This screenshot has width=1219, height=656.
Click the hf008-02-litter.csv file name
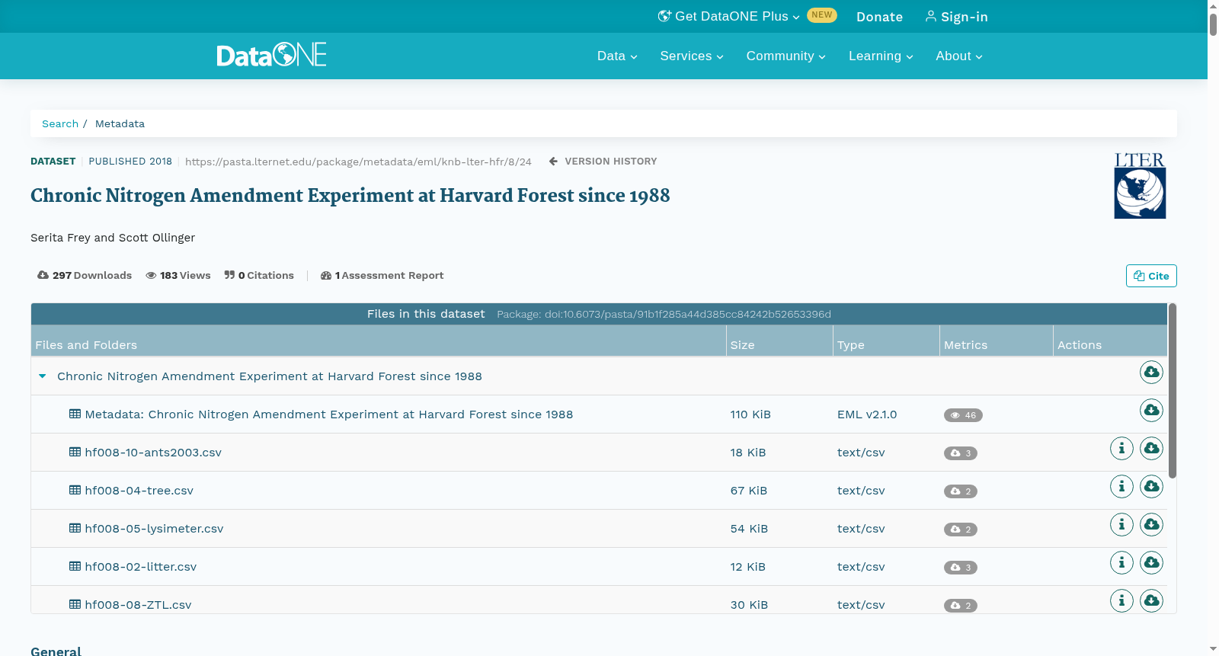141,567
